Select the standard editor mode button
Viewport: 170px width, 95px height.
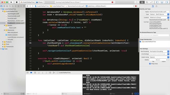(142, 2)
